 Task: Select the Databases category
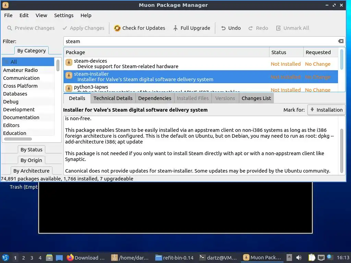tap(28, 94)
